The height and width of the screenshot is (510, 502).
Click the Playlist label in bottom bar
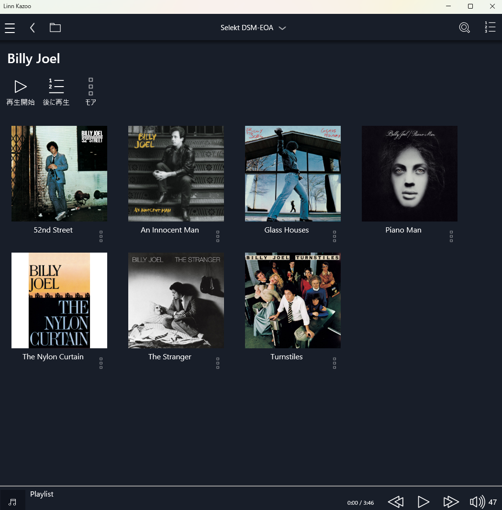pos(42,494)
